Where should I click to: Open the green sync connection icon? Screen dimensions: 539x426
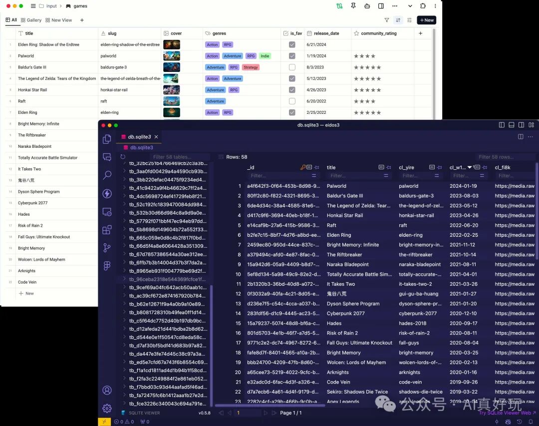coord(339,6)
